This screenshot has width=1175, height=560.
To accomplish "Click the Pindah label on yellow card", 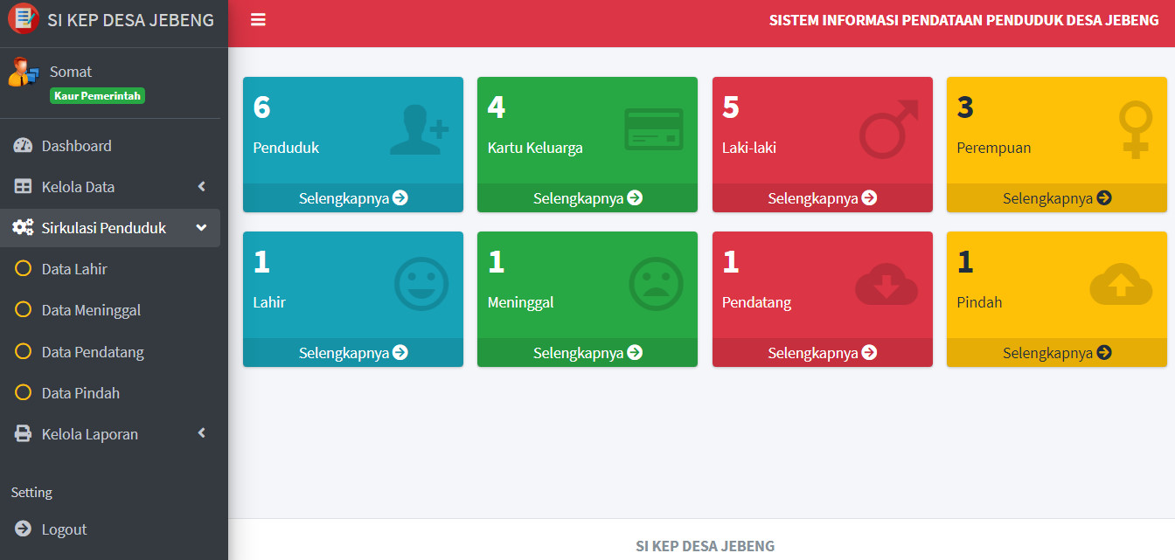I will tap(979, 302).
